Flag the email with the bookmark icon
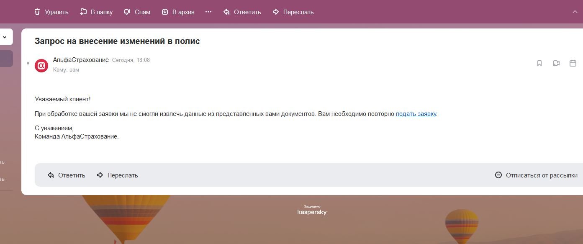 (x=539, y=63)
